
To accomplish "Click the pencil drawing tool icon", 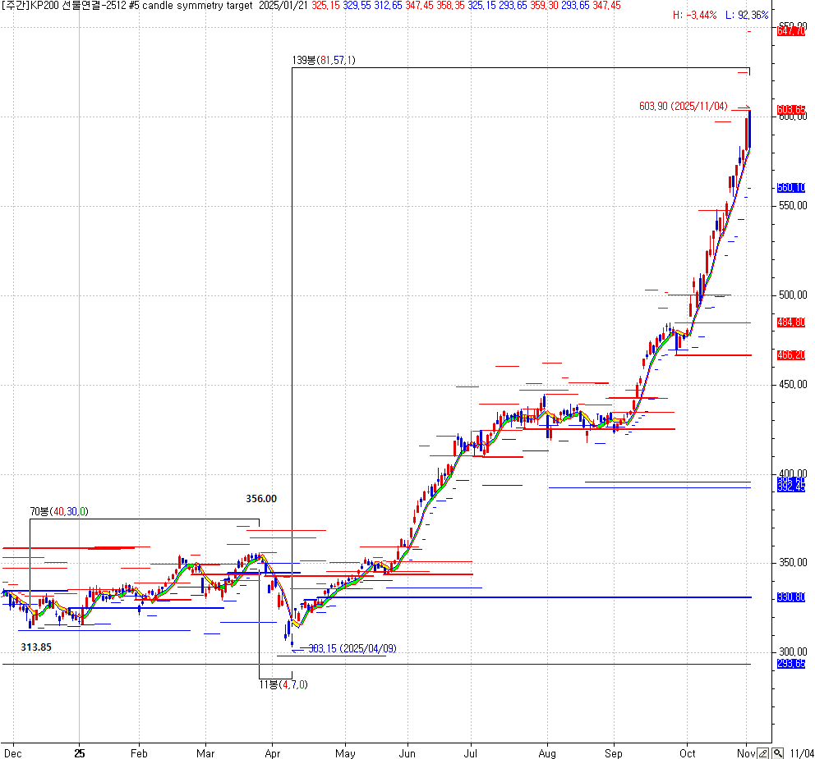I will click(x=763, y=752).
